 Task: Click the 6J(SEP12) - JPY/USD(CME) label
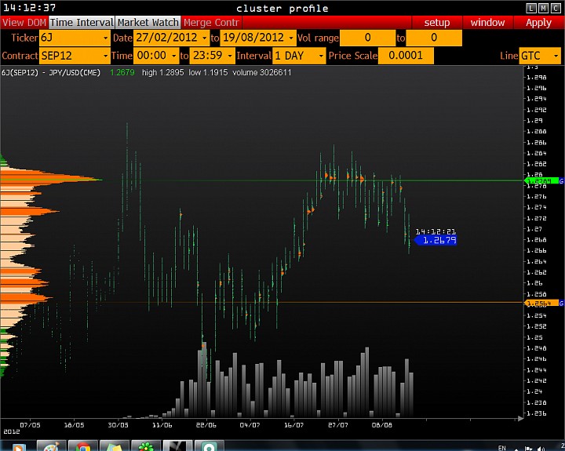(x=51, y=72)
